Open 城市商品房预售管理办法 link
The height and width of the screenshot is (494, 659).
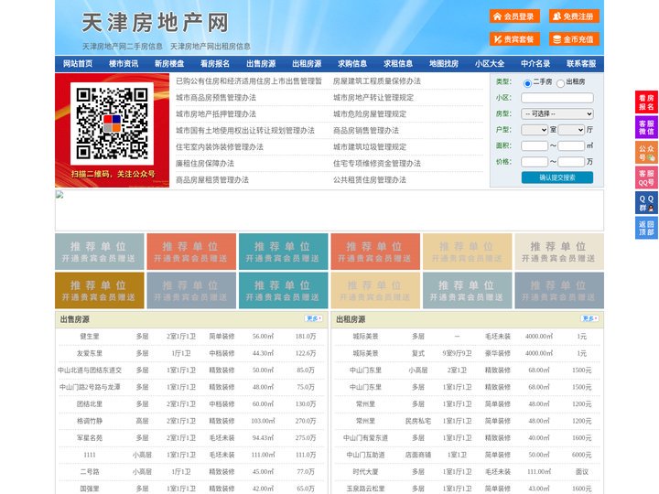click(x=216, y=98)
